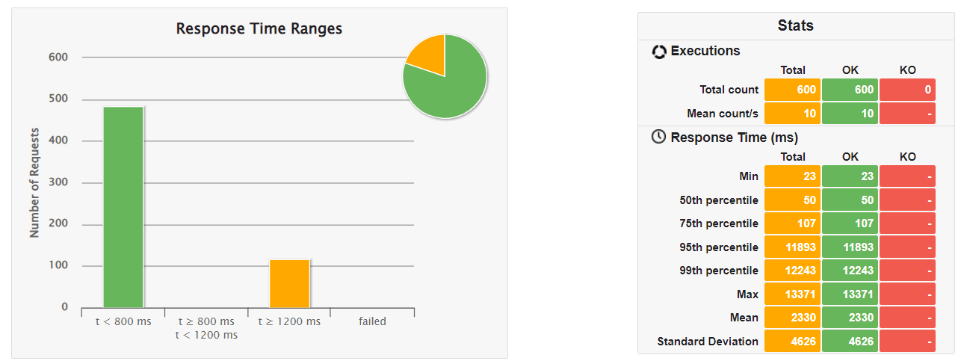Select the Total 99th percentile value 12243

792,271
